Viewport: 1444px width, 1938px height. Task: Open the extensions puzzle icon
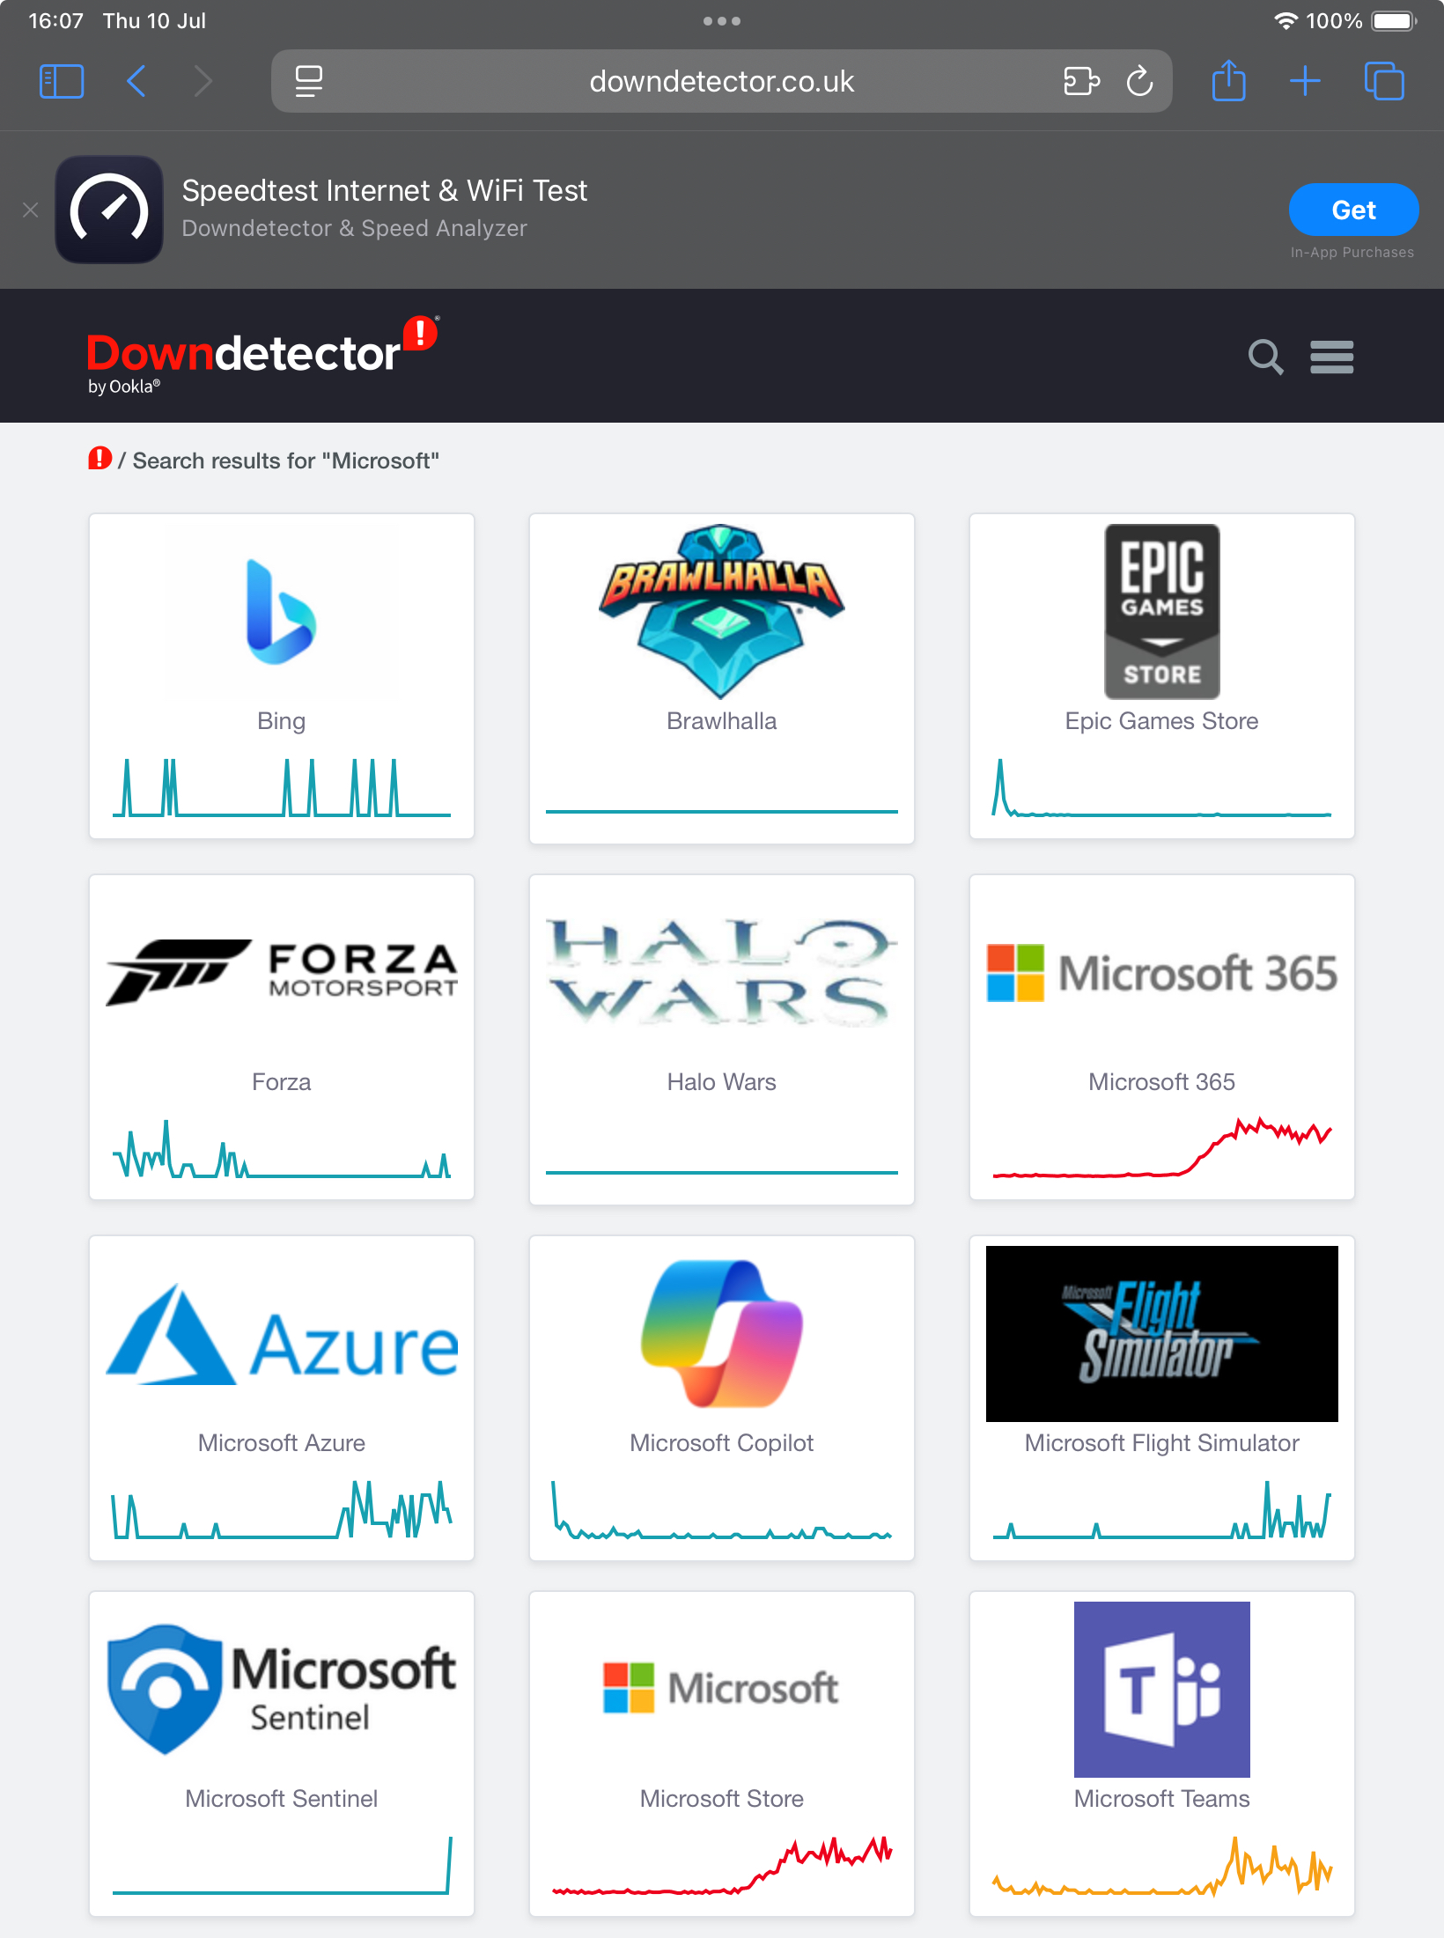pos(1080,82)
